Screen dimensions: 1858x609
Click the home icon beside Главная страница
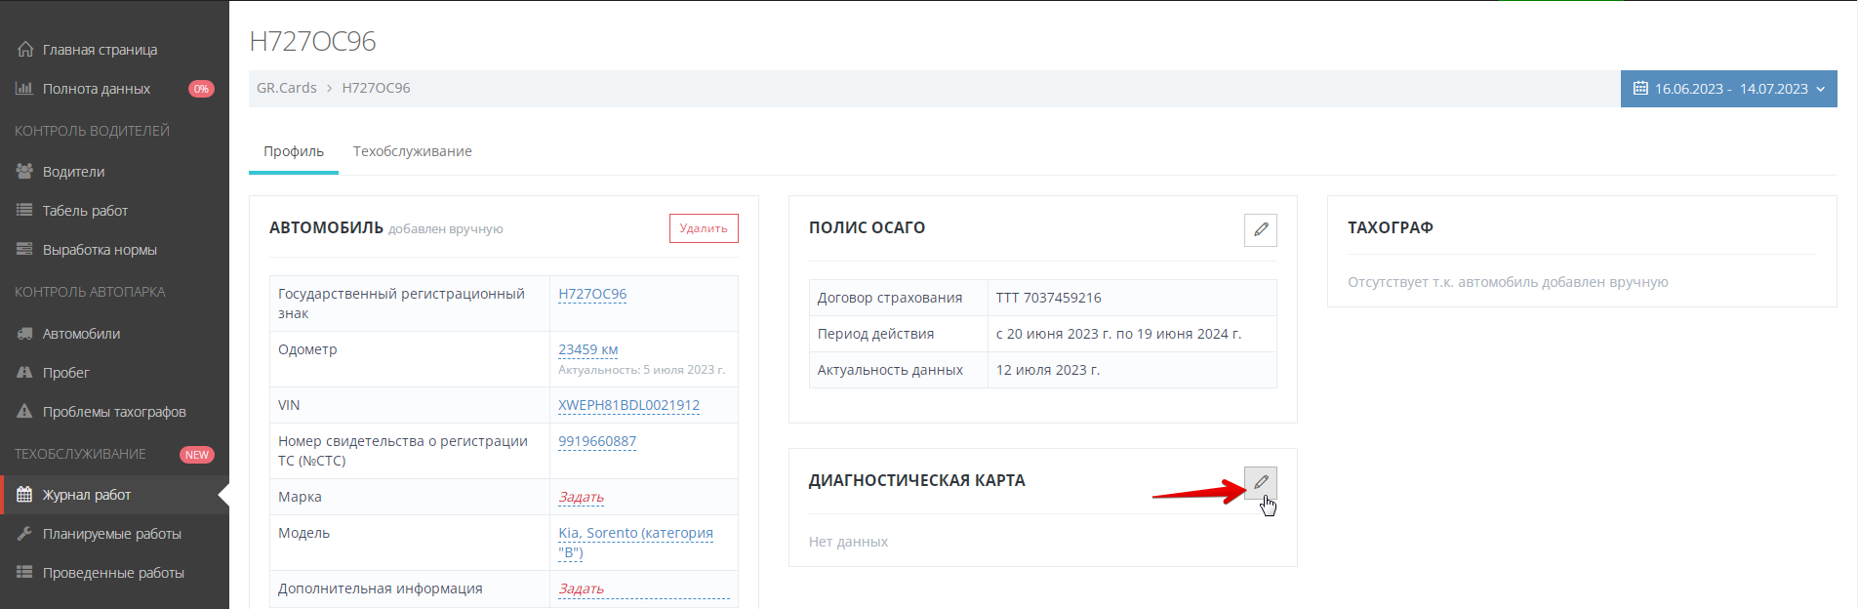25,50
